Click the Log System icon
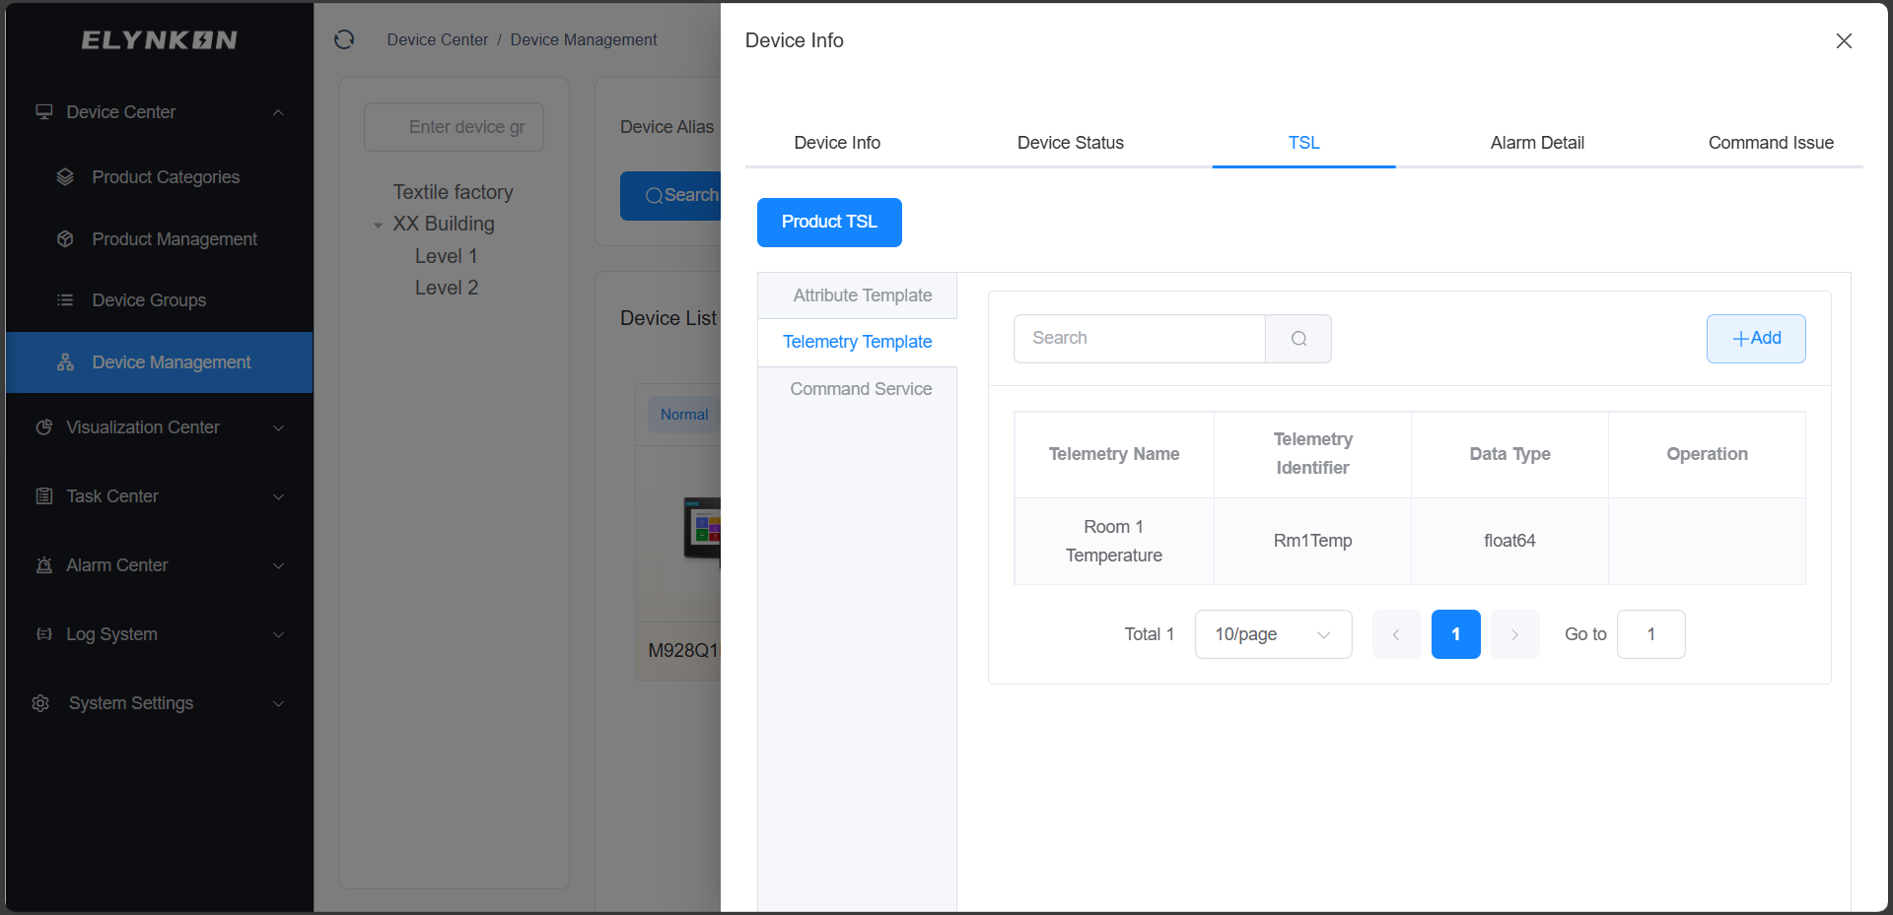The image size is (1893, 915). click(44, 633)
